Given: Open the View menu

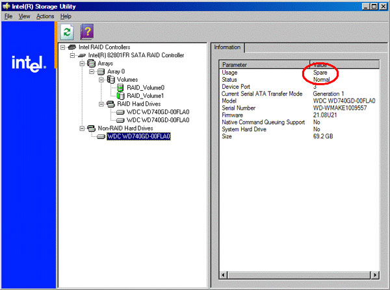Looking at the screenshot, I should click(24, 16).
